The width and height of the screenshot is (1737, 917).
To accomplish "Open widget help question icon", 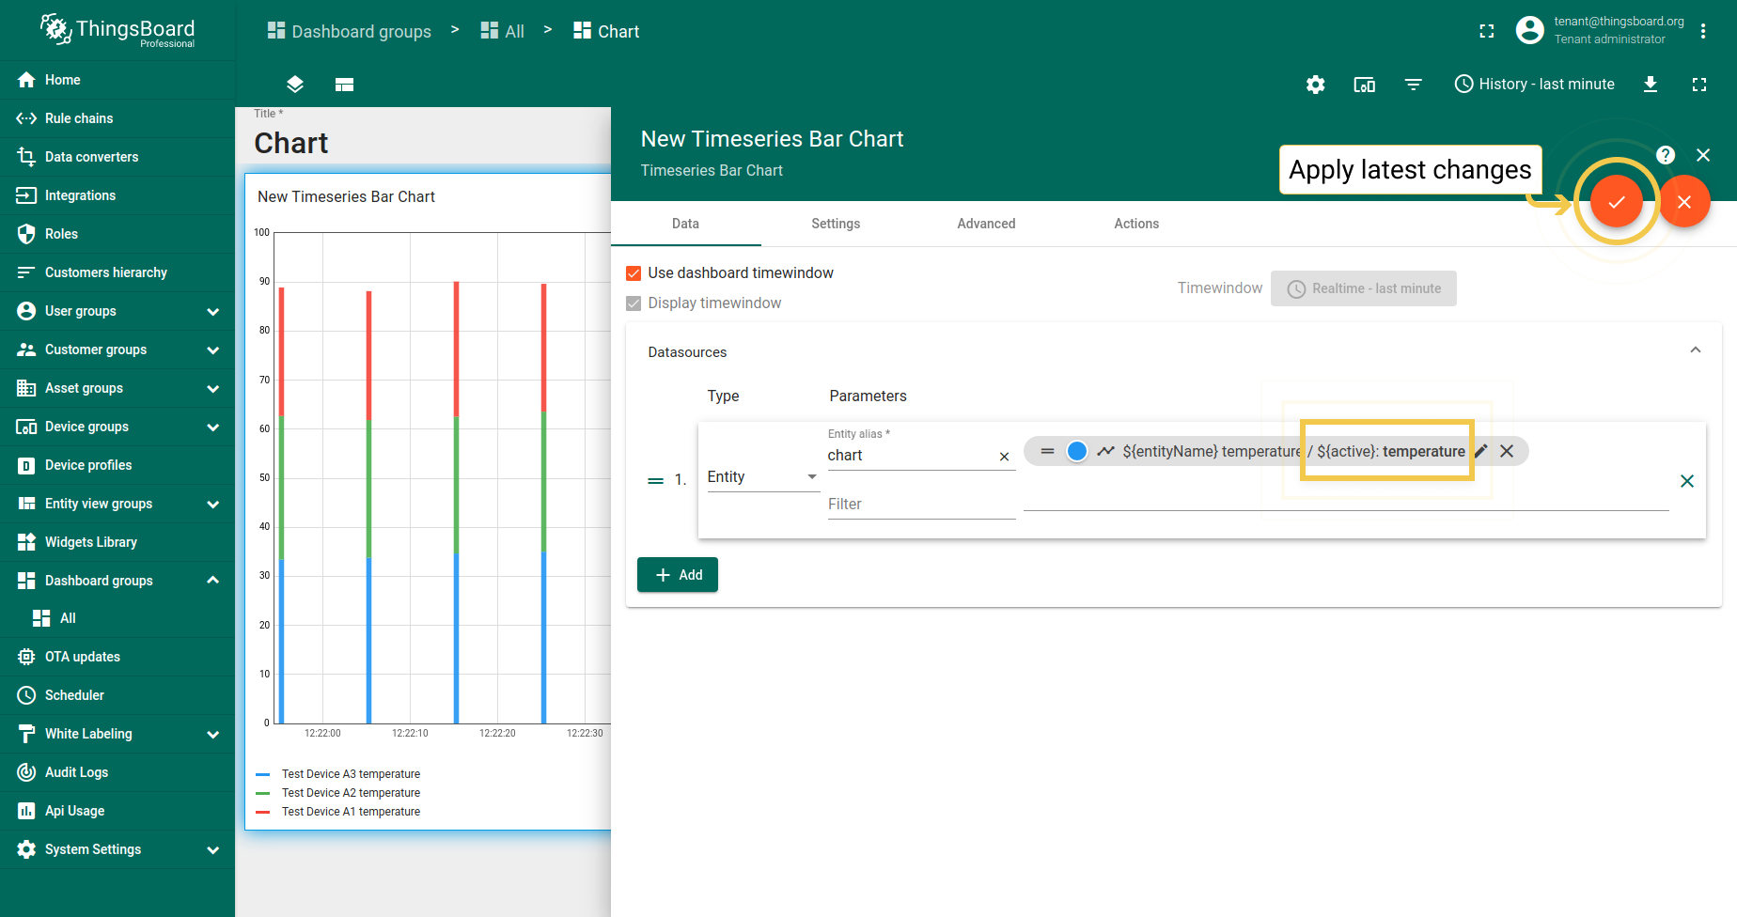I will click(x=1666, y=155).
